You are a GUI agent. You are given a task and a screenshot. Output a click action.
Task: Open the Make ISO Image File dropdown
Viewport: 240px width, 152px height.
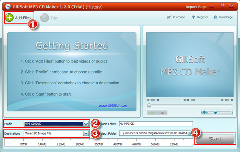pos(53,134)
